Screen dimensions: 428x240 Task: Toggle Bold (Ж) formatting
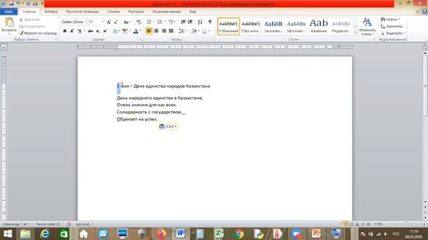(x=65, y=31)
